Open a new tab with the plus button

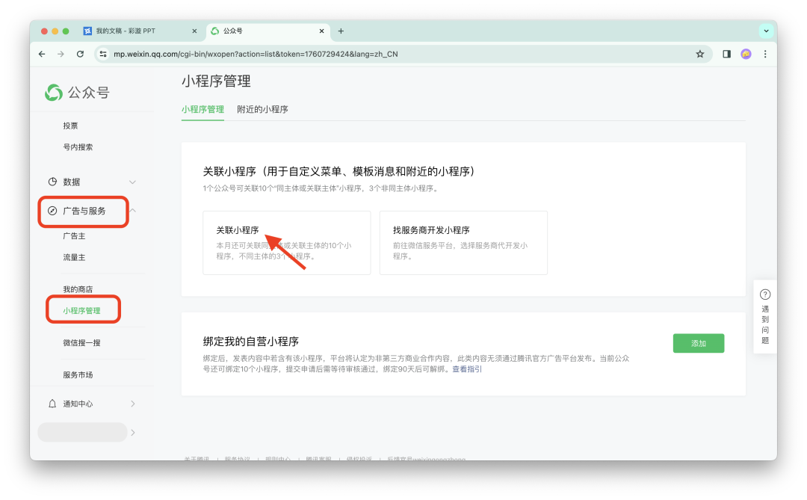tap(341, 31)
